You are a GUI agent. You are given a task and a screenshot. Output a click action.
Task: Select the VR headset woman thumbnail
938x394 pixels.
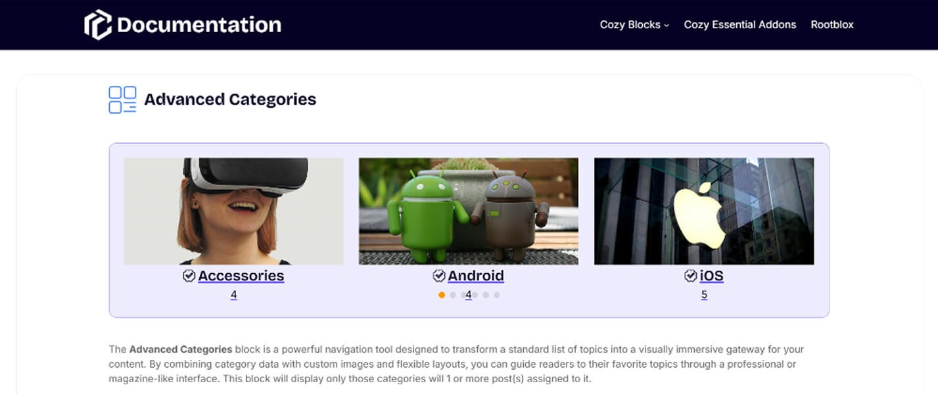[x=233, y=211]
